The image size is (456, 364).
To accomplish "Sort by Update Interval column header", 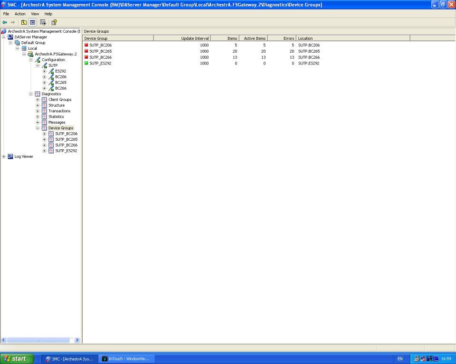I will point(181,38).
